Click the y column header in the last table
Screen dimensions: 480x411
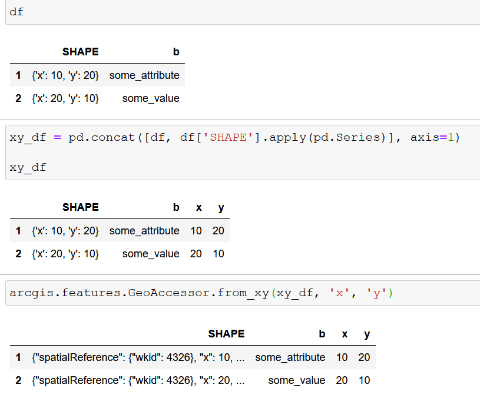pos(367,334)
